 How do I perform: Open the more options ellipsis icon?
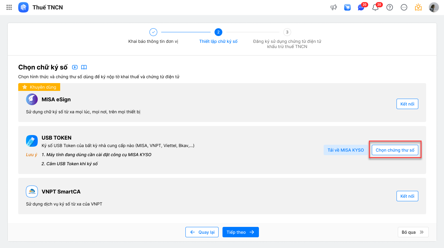coord(404,7)
